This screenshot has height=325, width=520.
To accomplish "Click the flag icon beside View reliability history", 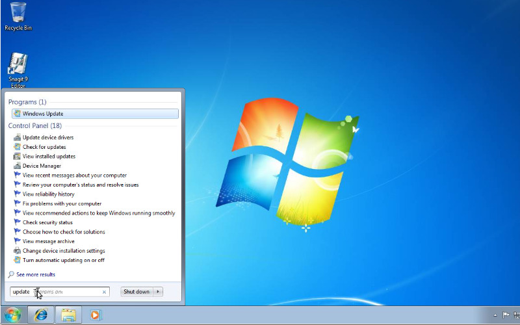I will (17, 194).
